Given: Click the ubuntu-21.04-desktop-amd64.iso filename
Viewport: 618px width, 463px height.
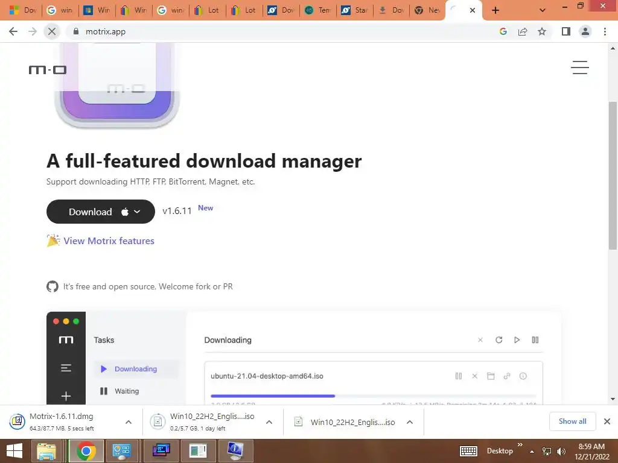Looking at the screenshot, I should point(267,376).
